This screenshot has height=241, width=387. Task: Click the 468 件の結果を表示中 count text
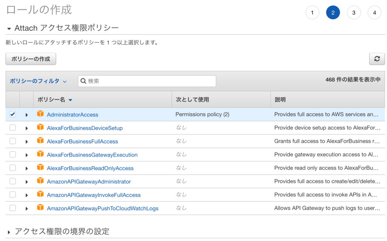(x=353, y=80)
